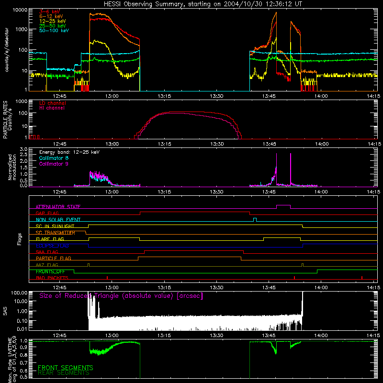Click the FLARE_FLAG label
The height and width of the screenshot is (383, 383).
tap(50, 239)
